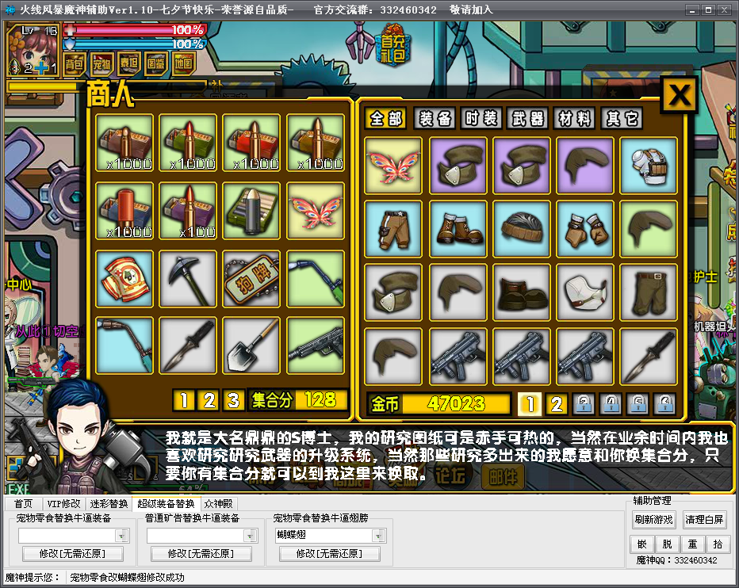Image resolution: width=739 pixels, height=588 pixels.
Task: Select the white face mask in inventory
Action: click(x=585, y=292)
